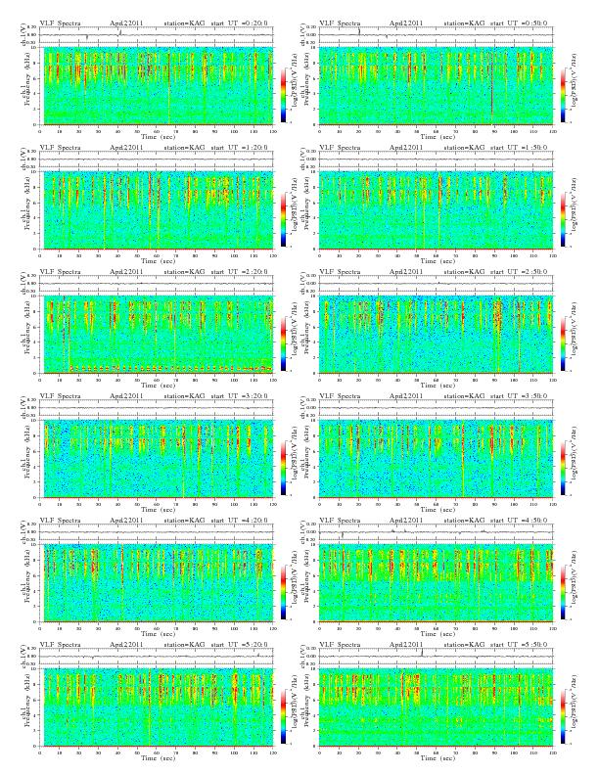Click the PSD color bar of the 3:50:0 panel
Screen dimensions: 599x775
click(x=564, y=468)
